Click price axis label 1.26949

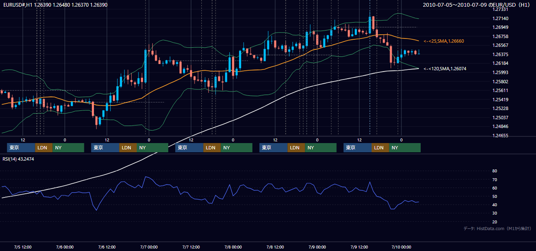(501, 27)
